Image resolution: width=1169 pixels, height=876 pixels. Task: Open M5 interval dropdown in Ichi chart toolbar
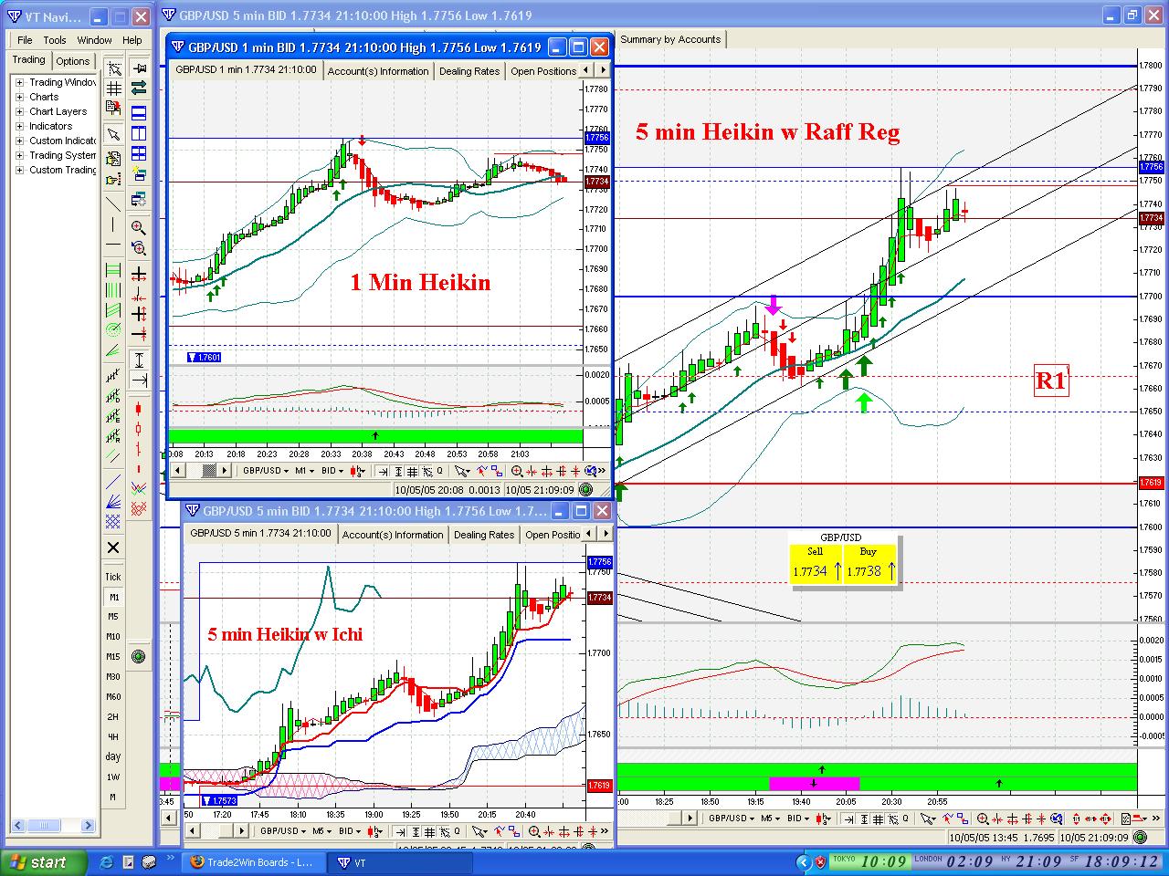tap(321, 831)
